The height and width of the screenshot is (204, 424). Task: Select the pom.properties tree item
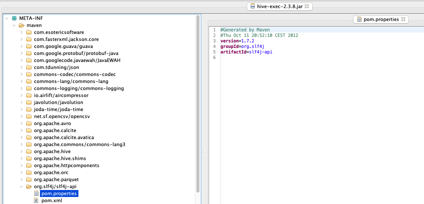pyautogui.click(x=59, y=194)
